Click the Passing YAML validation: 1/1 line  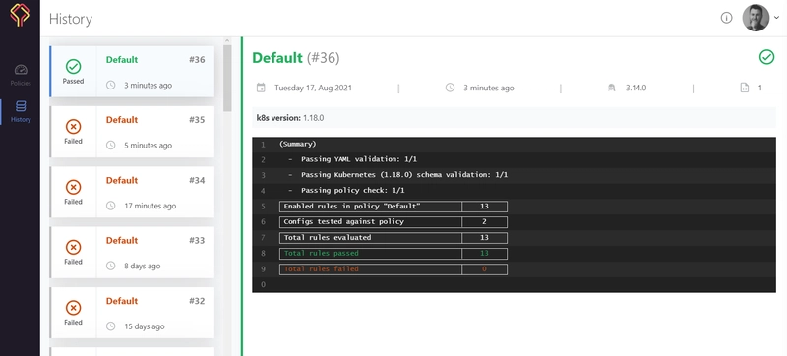pos(359,159)
